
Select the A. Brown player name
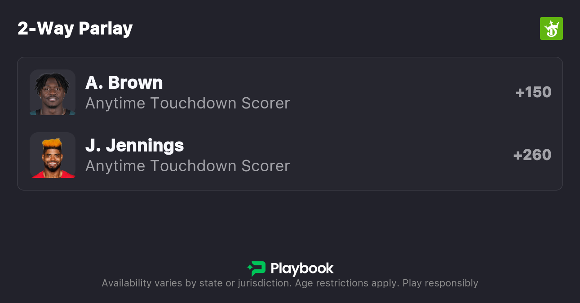[124, 83]
